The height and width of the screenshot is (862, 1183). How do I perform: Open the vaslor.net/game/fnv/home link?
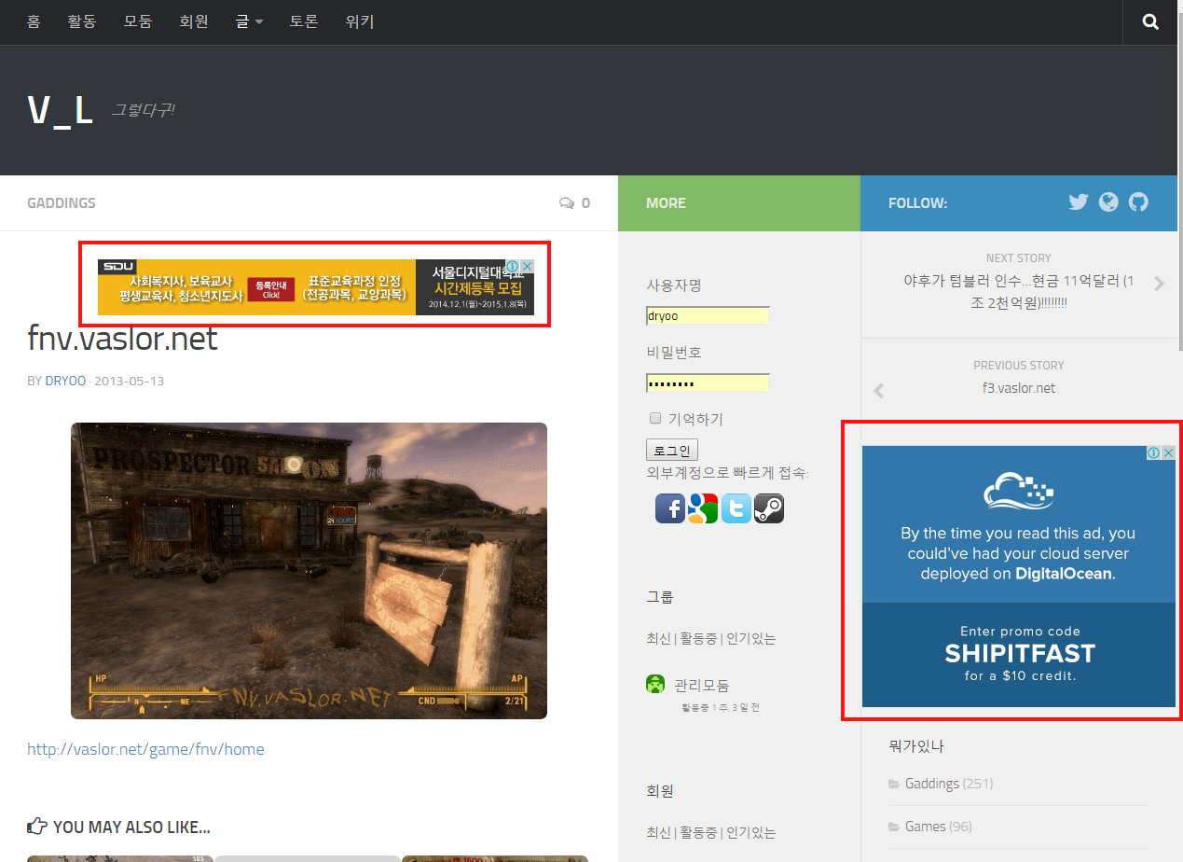point(145,749)
